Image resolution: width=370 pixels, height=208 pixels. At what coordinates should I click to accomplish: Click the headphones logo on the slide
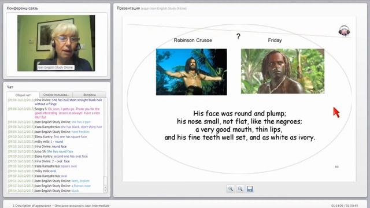click(345, 31)
